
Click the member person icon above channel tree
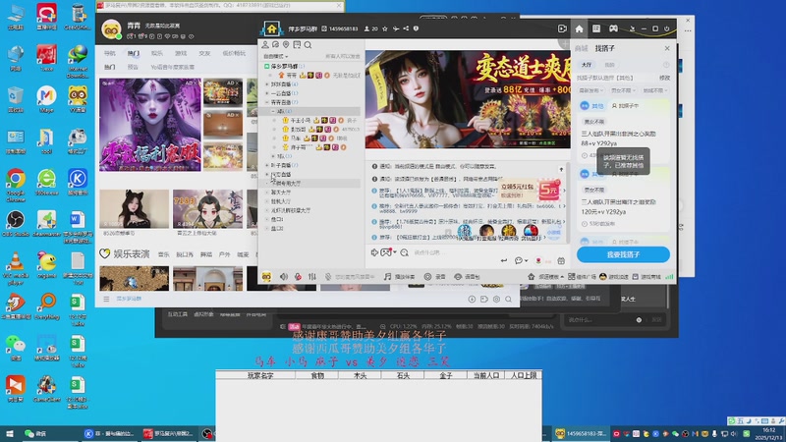click(265, 44)
